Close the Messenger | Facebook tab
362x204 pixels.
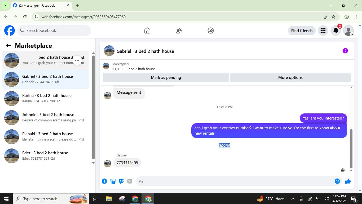[68, 5]
